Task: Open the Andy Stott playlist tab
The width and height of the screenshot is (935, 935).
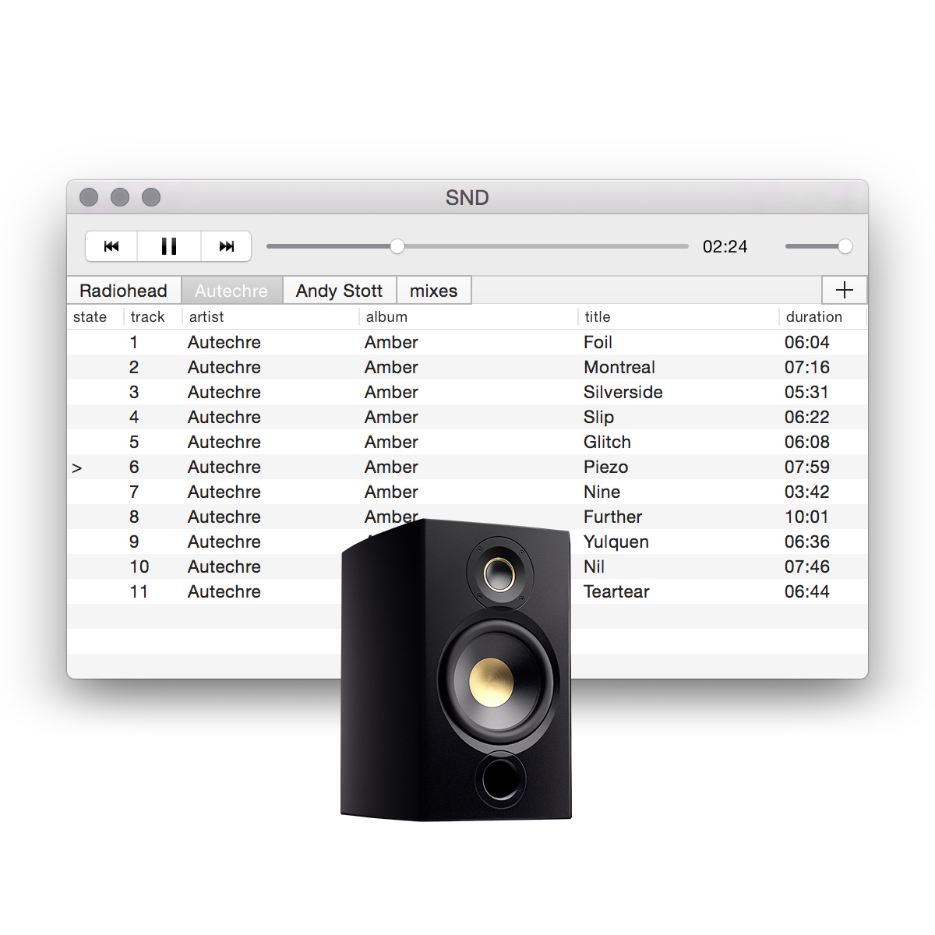Action: (339, 291)
